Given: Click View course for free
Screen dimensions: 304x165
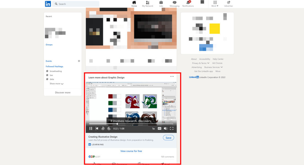Looking at the screenshot, I should coord(131,151).
